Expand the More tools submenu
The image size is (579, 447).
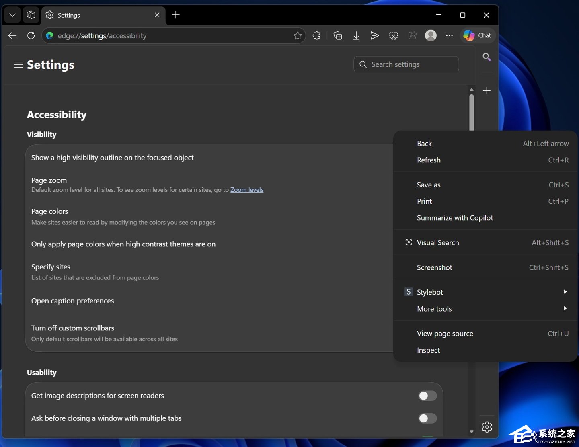tap(485, 309)
